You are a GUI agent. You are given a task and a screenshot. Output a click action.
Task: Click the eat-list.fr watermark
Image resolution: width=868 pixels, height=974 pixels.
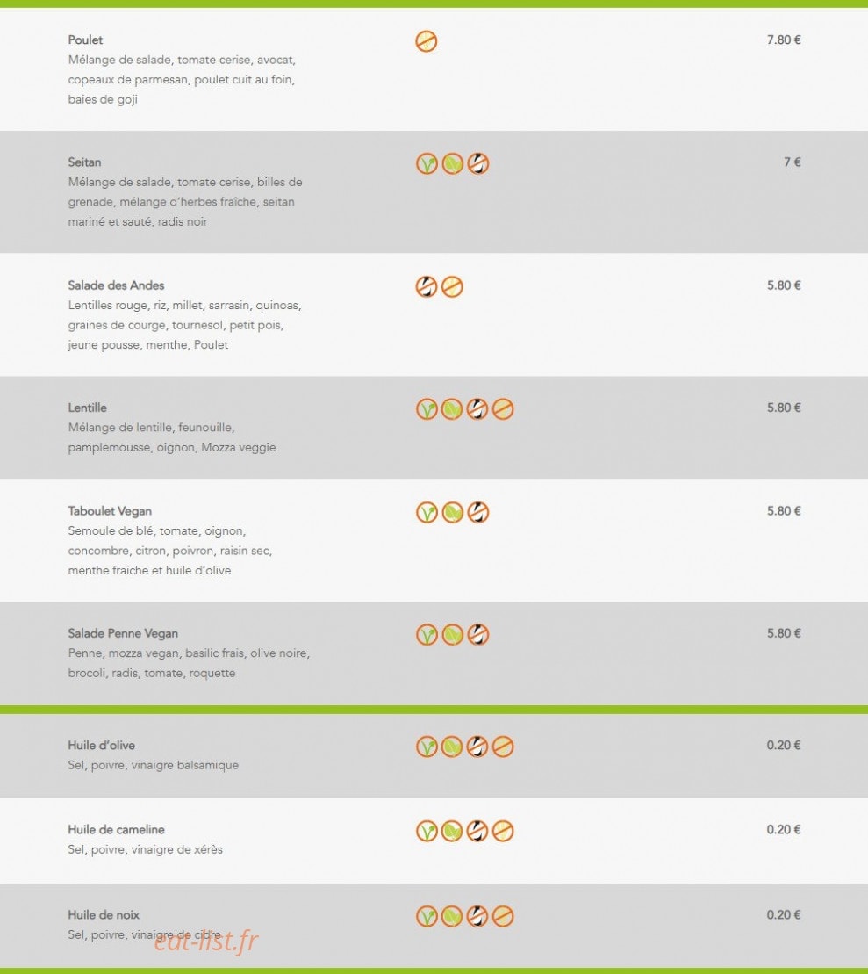click(x=206, y=941)
